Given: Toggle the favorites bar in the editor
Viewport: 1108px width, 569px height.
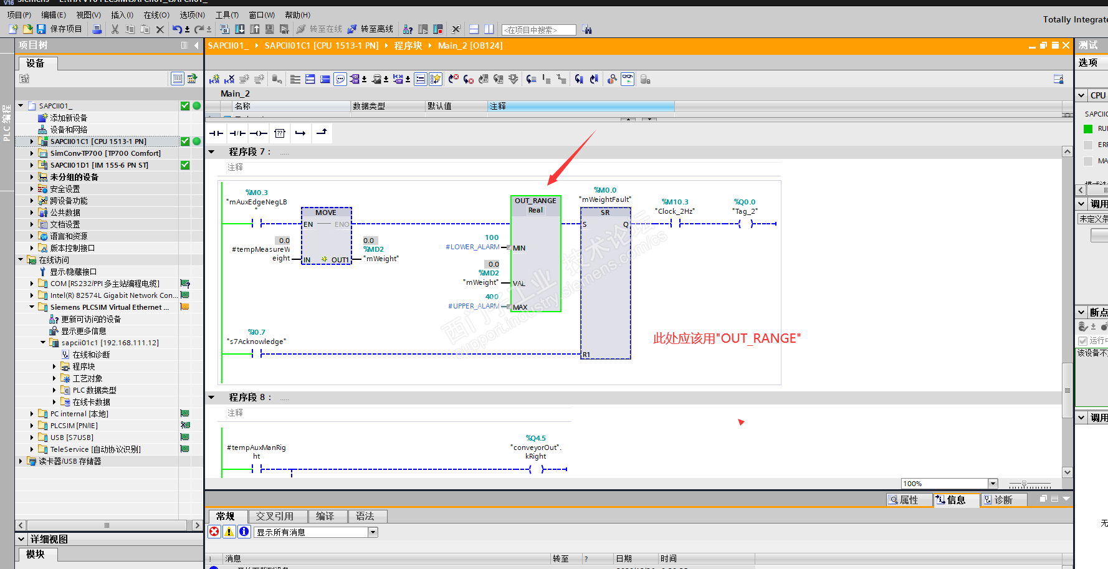Looking at the screenshot, I should [x=436, y=79].
